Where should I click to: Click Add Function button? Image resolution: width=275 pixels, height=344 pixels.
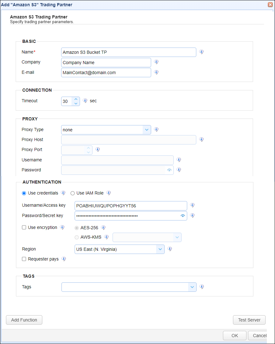[24, 320]
